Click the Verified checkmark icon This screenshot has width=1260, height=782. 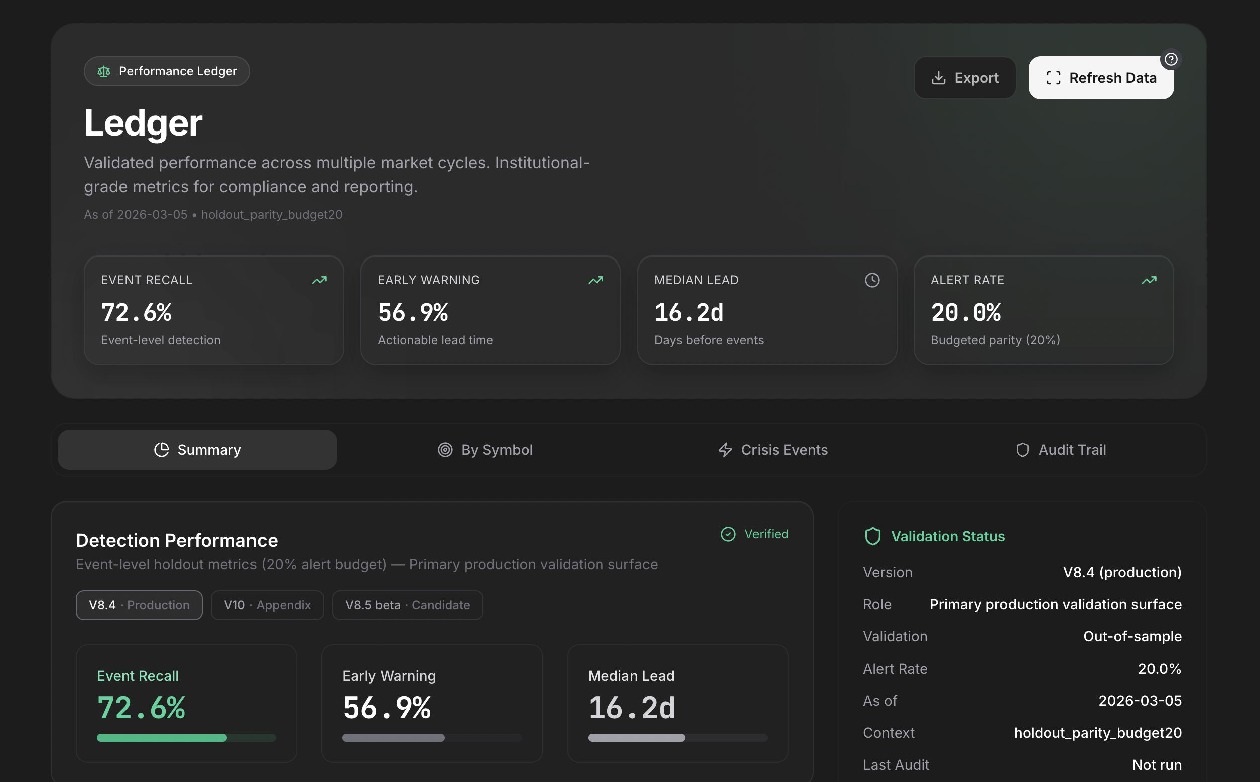728,534
